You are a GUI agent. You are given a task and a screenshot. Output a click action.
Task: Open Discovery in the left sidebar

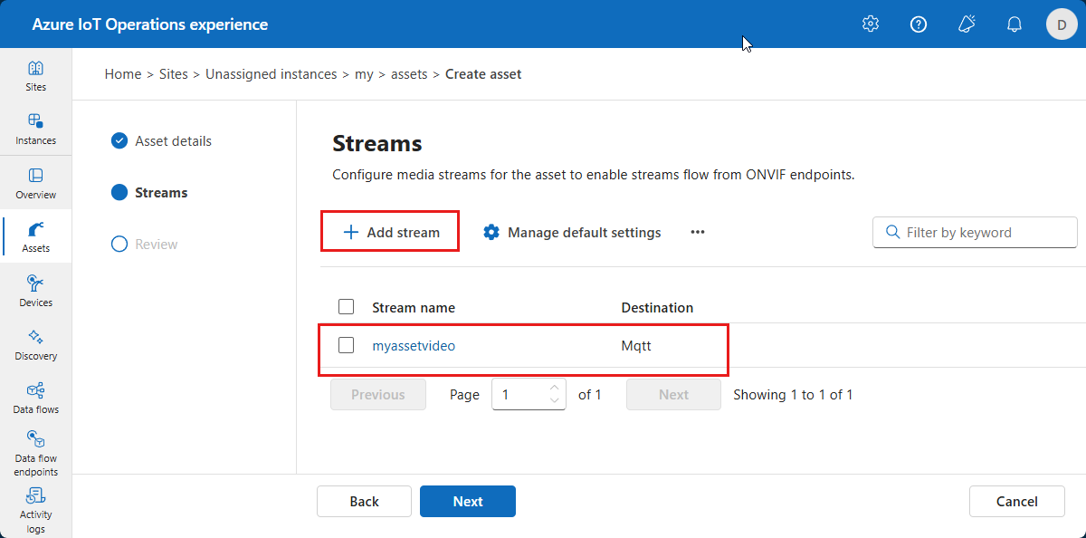(x=35, y=345)
